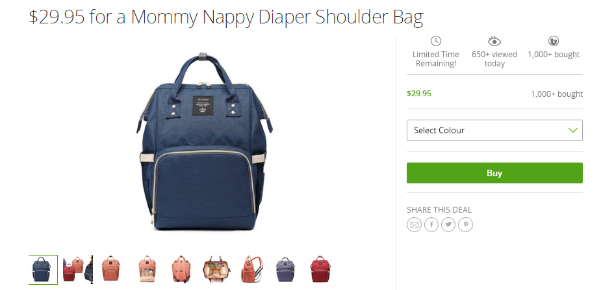
Task: Click the green chevron in colour selector
Action: click(x=573, y=131)
